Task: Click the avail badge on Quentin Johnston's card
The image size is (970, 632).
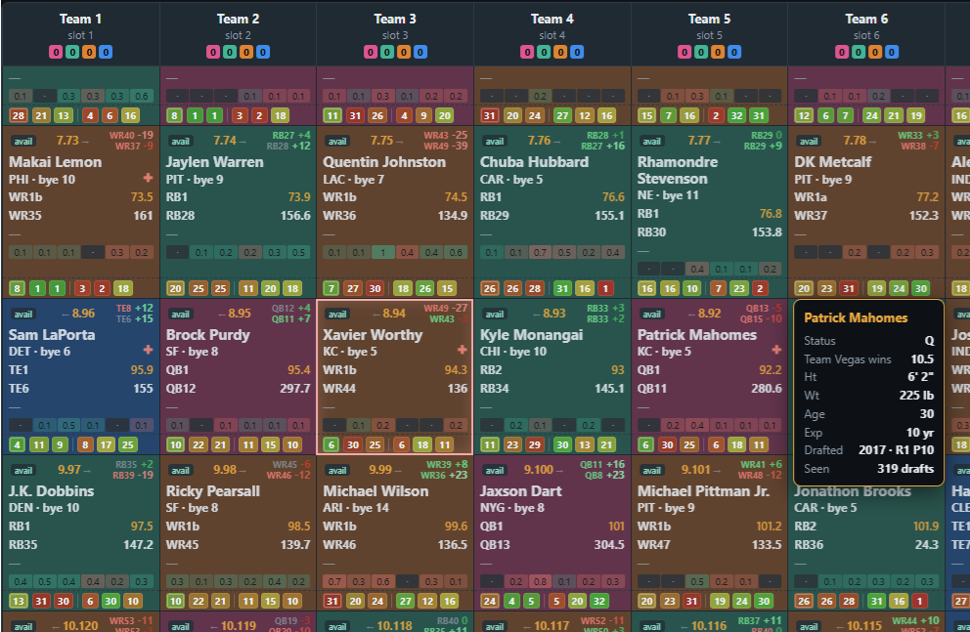Action: coord(337,142)
